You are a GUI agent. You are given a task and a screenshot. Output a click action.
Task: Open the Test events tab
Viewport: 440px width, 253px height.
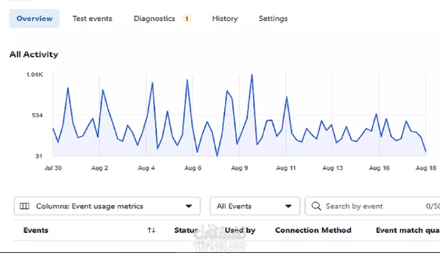pyautogui.click(x=92, y=19)
